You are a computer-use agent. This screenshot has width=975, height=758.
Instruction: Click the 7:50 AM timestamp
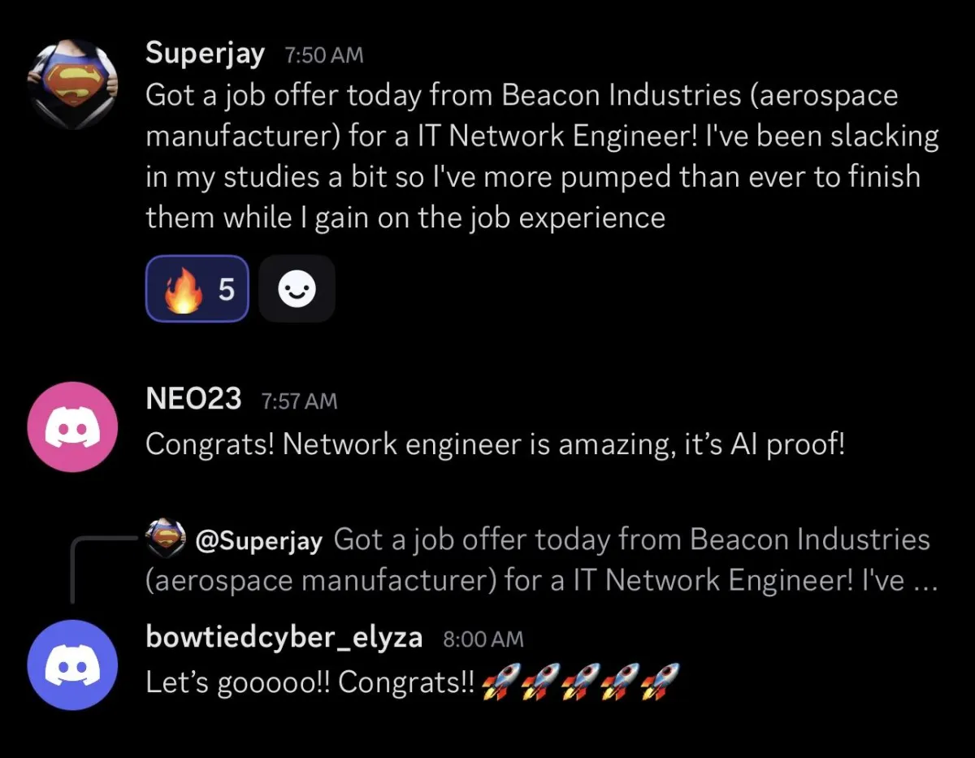point(324,56)
